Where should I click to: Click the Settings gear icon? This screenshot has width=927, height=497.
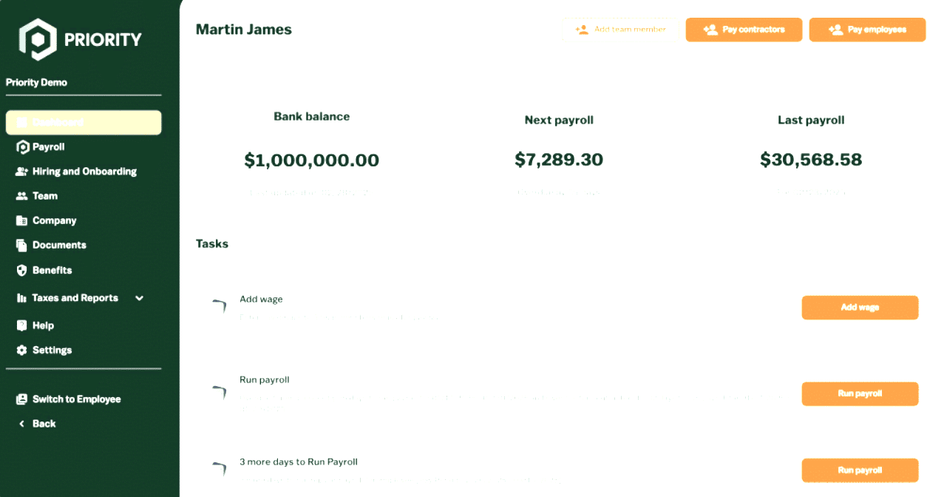tap(22, 350)
